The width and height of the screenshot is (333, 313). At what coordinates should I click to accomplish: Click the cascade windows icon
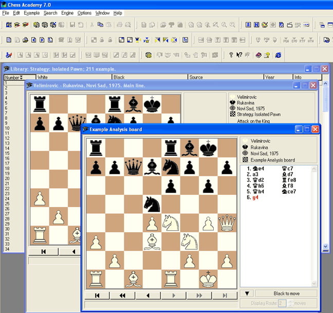(322, 25)
